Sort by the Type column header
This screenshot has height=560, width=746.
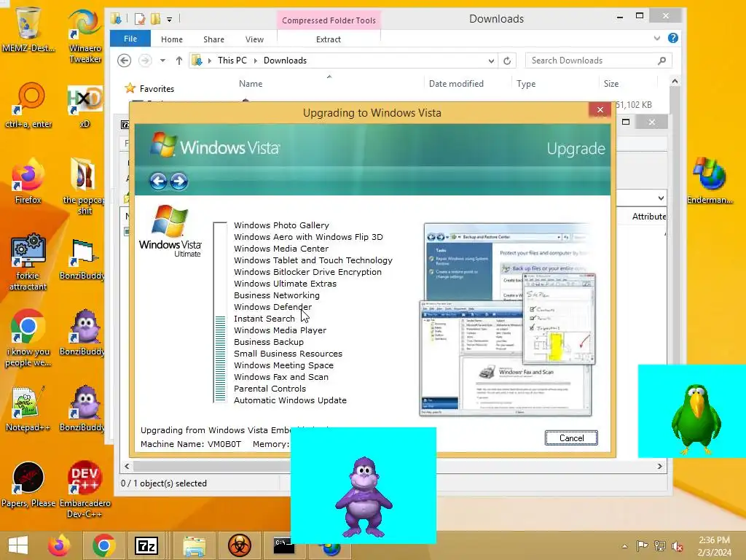point(526,84)
